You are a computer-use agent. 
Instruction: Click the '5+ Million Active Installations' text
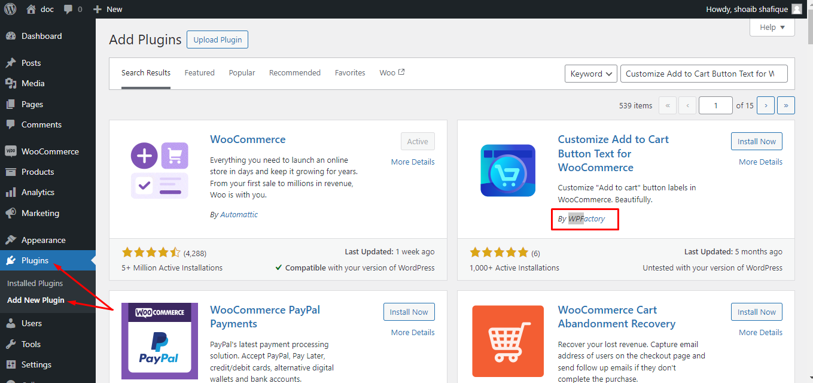pos(172,268)
